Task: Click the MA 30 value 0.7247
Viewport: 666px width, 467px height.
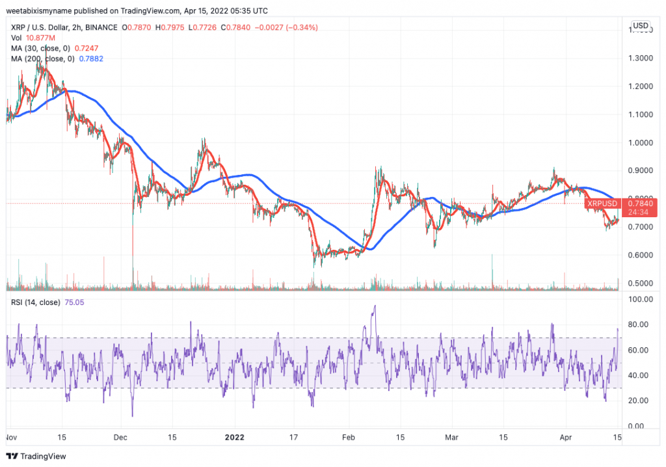Action: pos(87,48)
